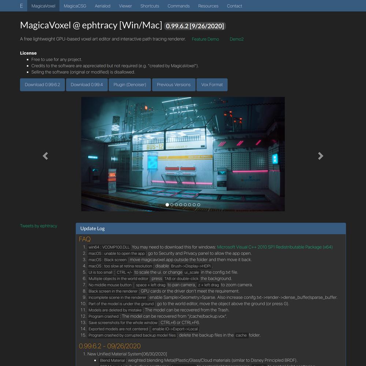Open the Shortcuts nav tab
The width and height of the screenshot is (366, 366).
150,6
